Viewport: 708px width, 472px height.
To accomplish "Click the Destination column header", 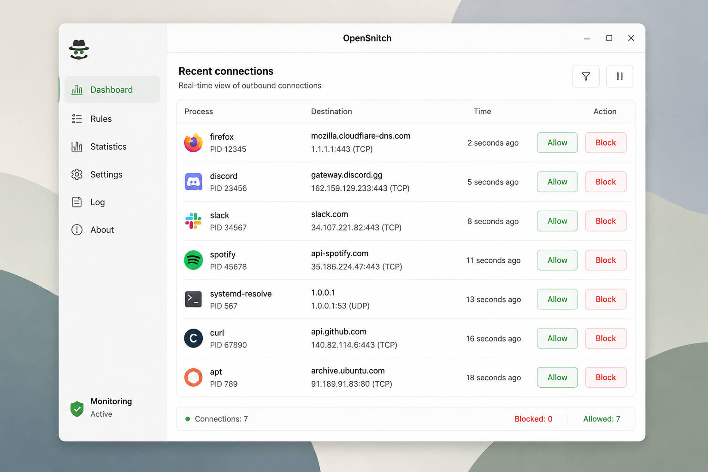I will [x=331, y=112].
